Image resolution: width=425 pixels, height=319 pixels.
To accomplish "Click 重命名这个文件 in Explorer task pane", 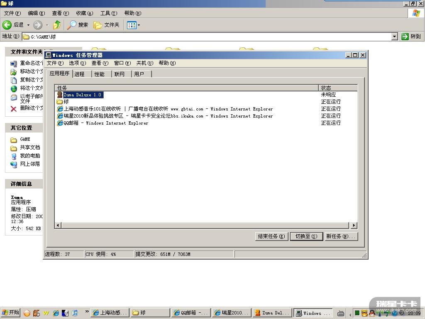I will 27,63.
